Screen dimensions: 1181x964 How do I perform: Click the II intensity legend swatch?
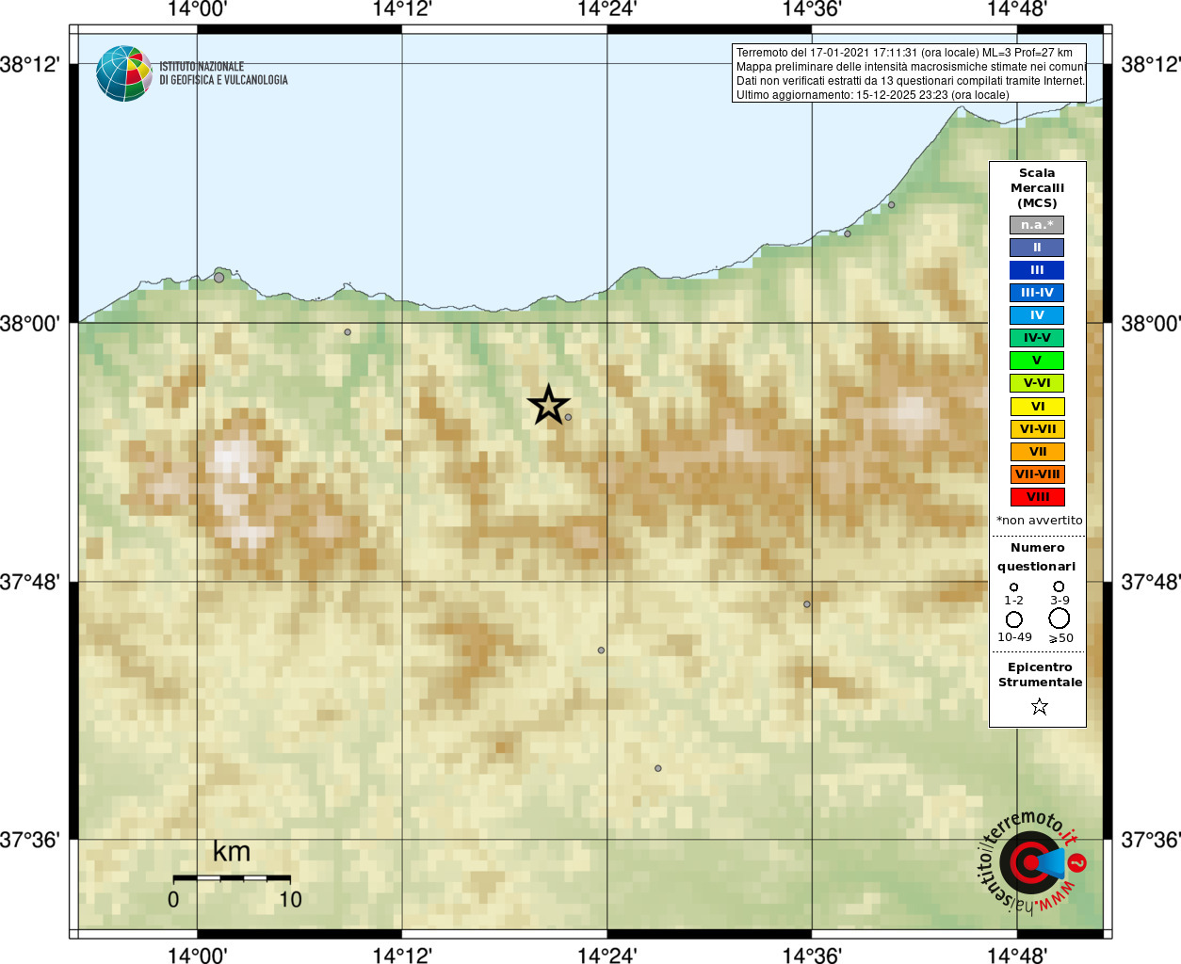click(1037, 248)
